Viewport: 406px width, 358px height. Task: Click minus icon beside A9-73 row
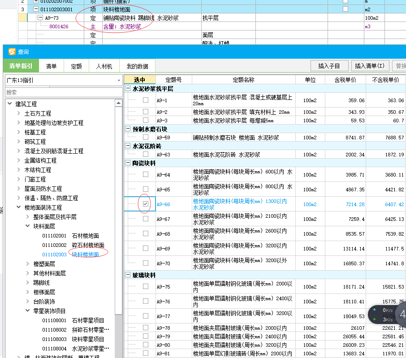point(40,18)
